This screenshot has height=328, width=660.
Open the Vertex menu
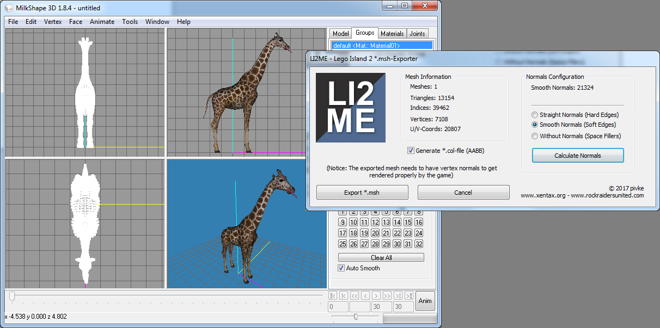coord(53,22)
